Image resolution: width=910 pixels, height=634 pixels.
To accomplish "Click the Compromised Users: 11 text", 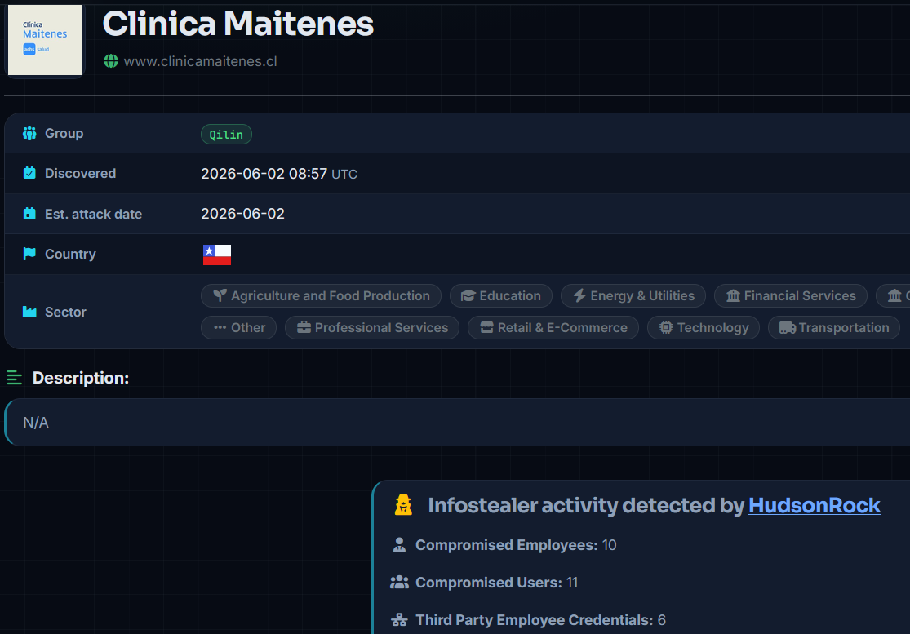I will tap(497, 583).
